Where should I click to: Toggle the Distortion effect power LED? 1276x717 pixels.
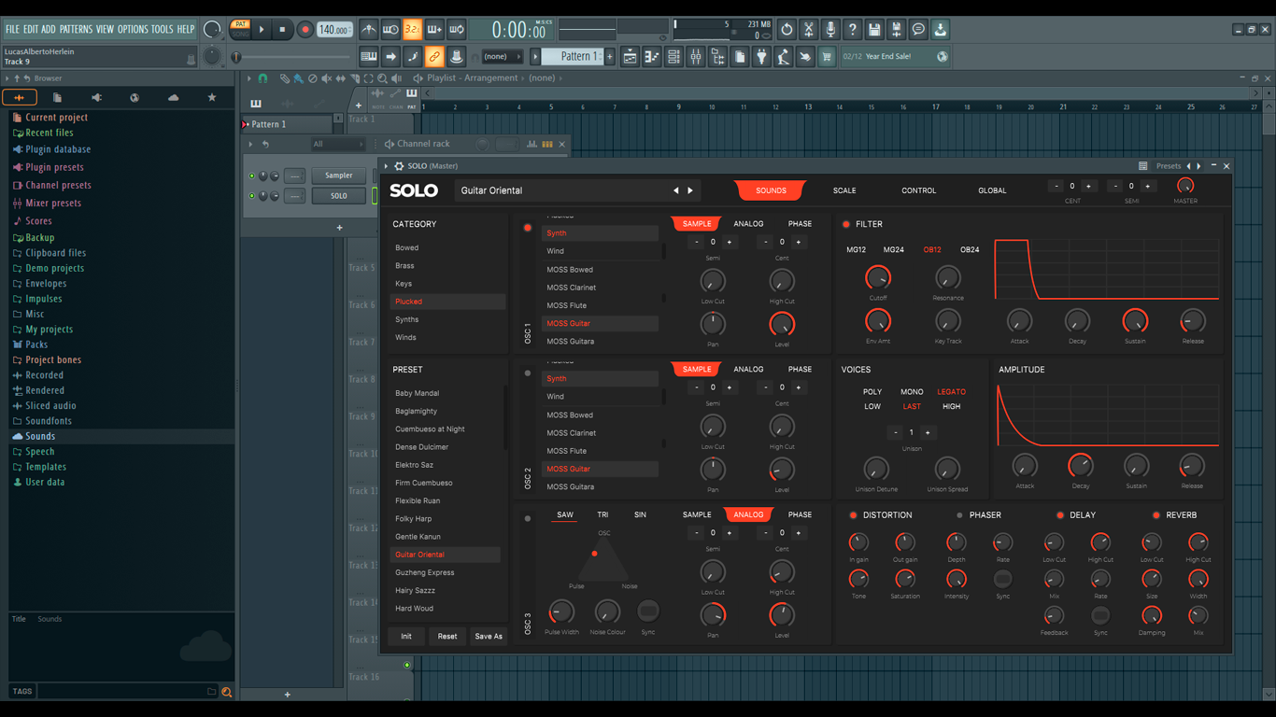(853, 515)
